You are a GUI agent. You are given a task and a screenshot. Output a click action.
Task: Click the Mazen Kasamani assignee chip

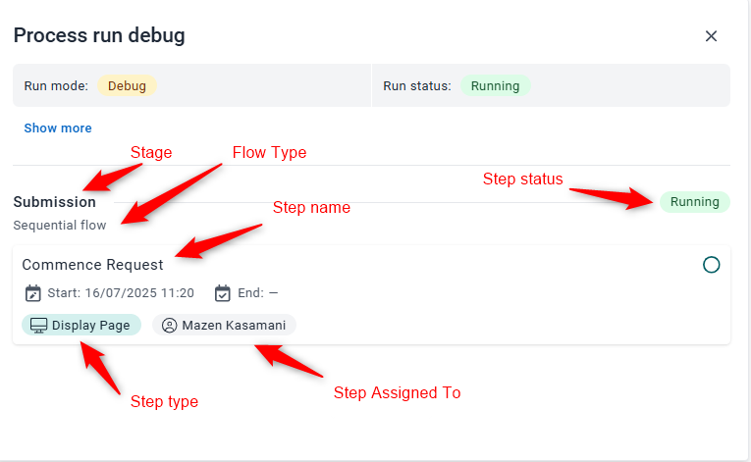[224, 325]
